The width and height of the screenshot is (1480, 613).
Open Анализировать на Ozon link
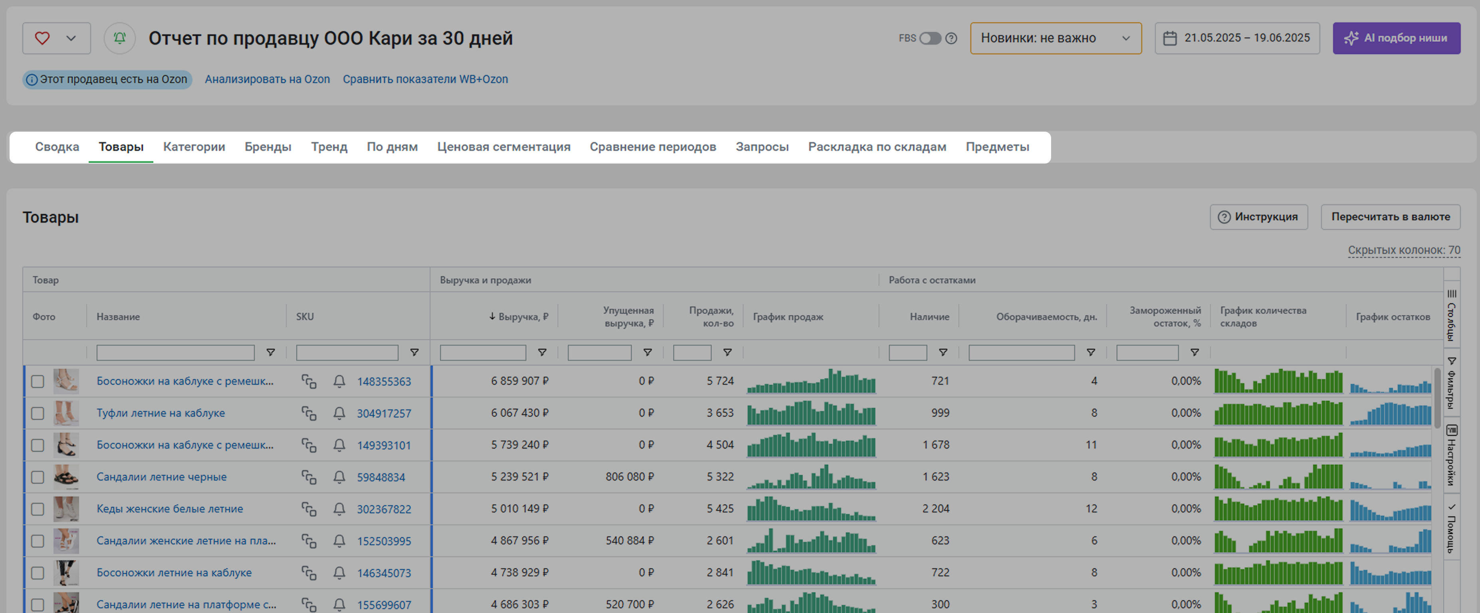click(x=267, y=79)
